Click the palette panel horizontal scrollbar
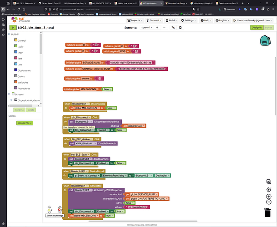This screenshot has width=277, height=227. pos(20,106)
